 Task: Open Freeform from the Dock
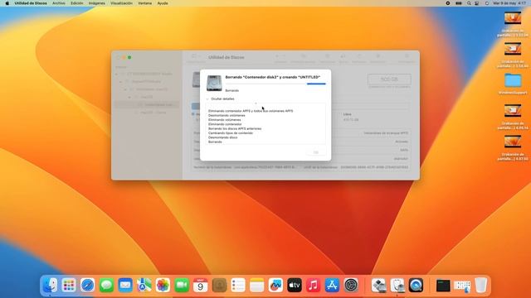click(275, 285)
